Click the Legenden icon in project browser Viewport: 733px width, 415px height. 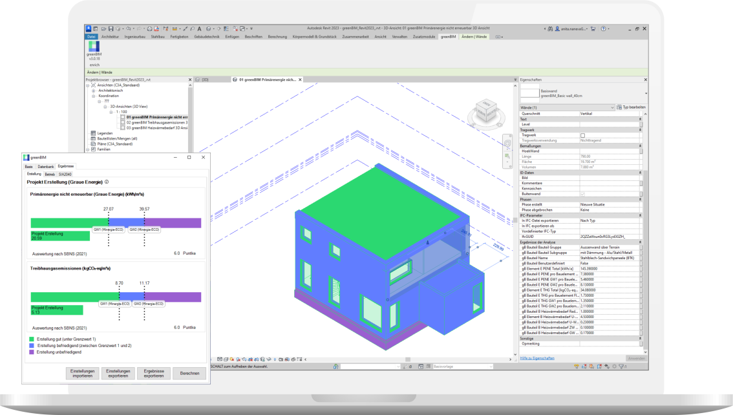point(94,133)
